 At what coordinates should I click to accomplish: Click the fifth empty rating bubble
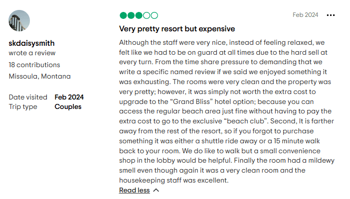[154, 15]
